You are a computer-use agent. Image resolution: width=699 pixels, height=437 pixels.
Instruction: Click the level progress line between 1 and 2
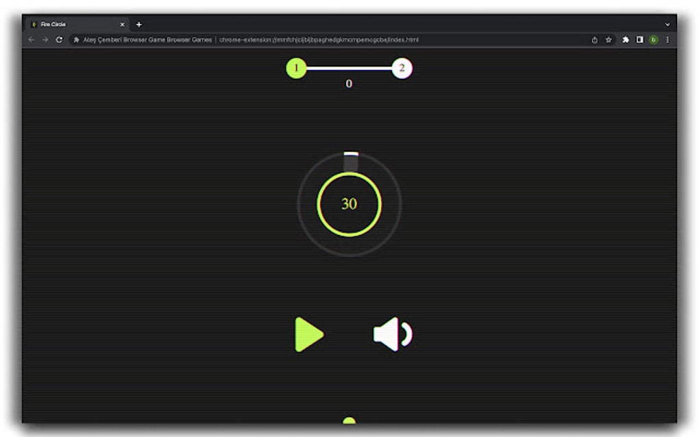pos(349,68)
